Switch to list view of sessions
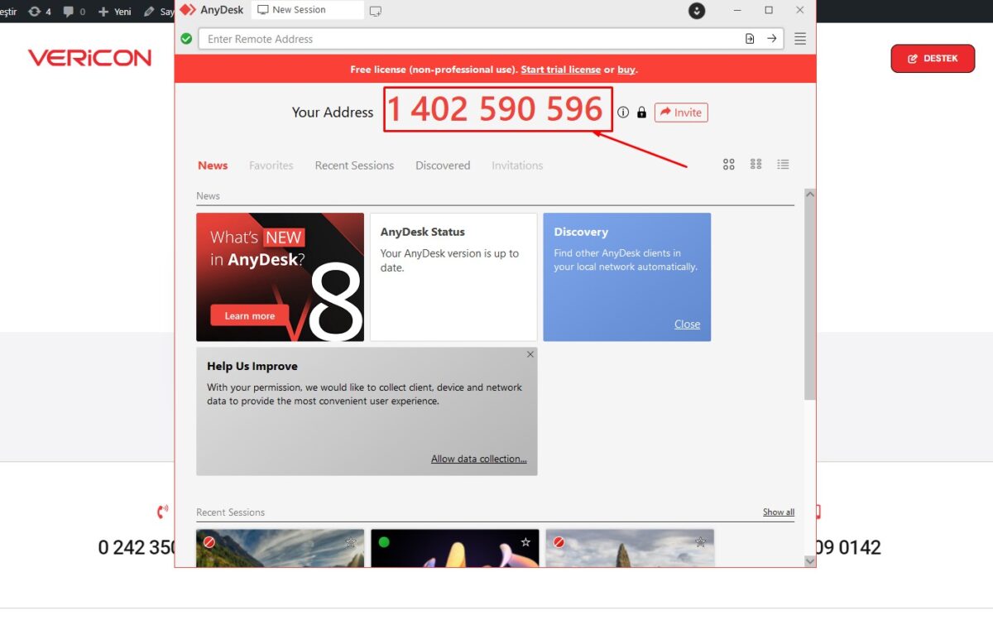The width and height of the screenshot is (993, 620). coord(783,164)
